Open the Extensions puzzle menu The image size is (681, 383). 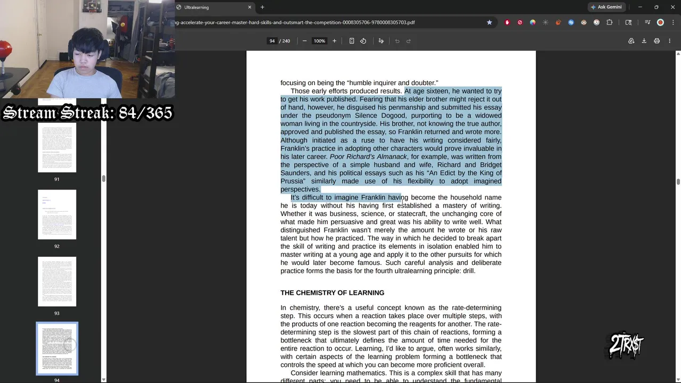pyautogui.click(x=609, y=22)
